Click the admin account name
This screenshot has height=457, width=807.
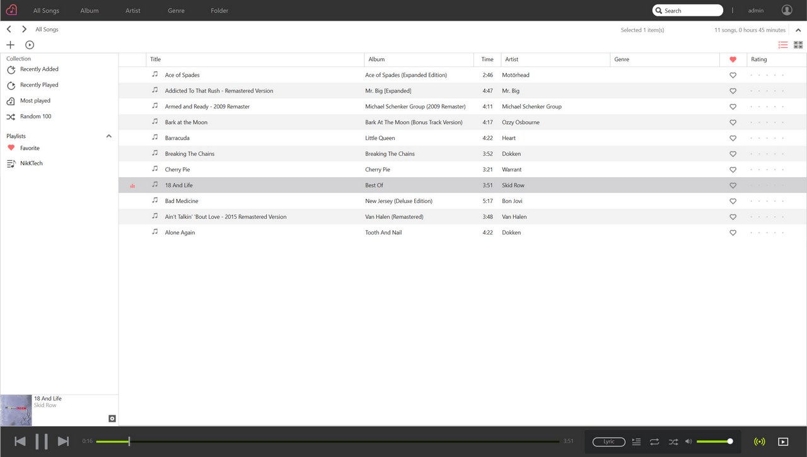point(756,11)
